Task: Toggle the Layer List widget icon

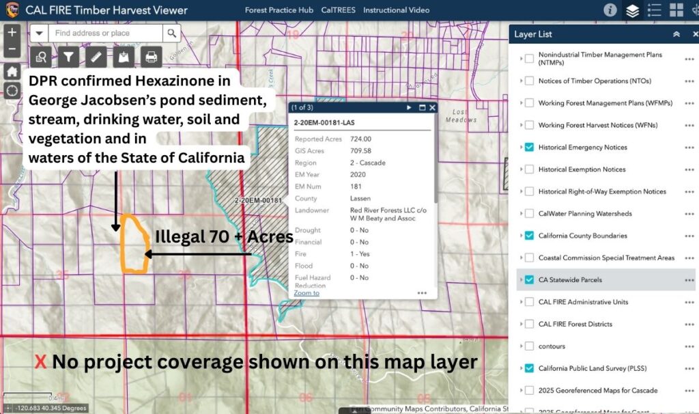Action: coord(633,10)
